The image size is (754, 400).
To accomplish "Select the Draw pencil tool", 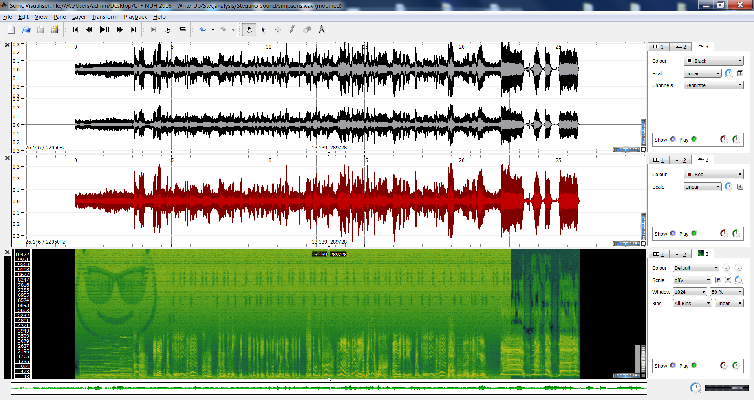I will (292, 29).
